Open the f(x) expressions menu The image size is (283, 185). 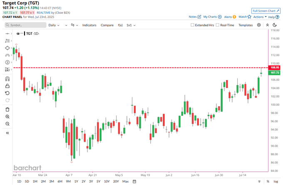coord(120,25)
